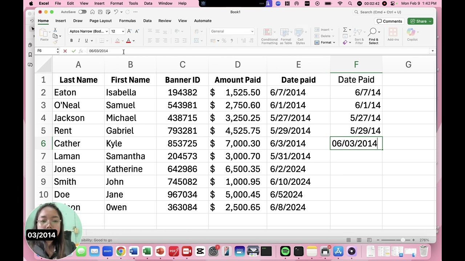Open the font color dropdown arrow
465x261 pixels.
(x=134, y=41)
